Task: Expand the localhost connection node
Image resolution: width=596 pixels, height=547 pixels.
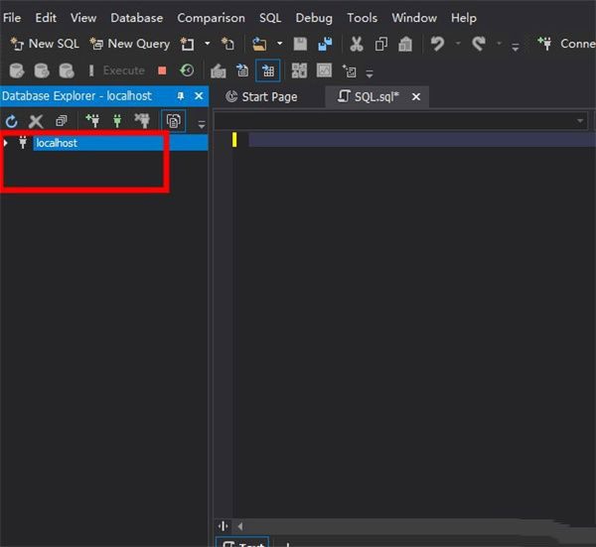Action: [x=6, y=143]
